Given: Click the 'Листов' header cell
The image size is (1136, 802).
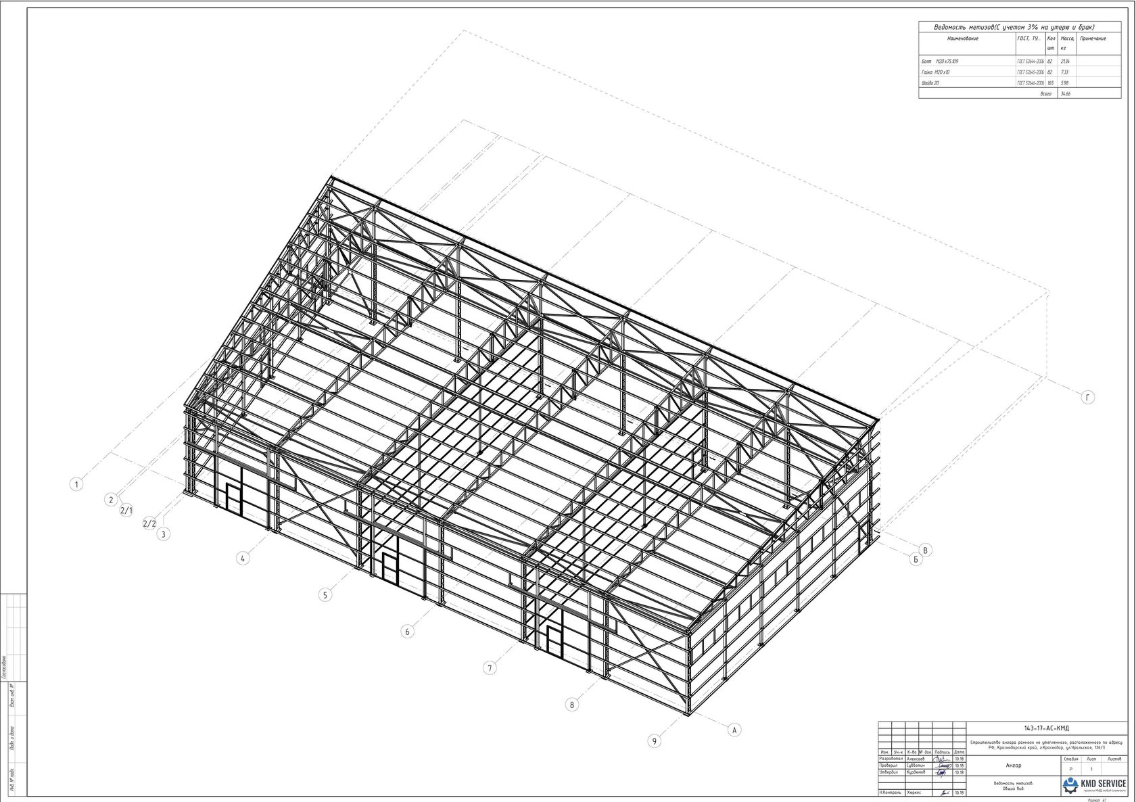Looking at the screenshot, I should (1114, 759).
